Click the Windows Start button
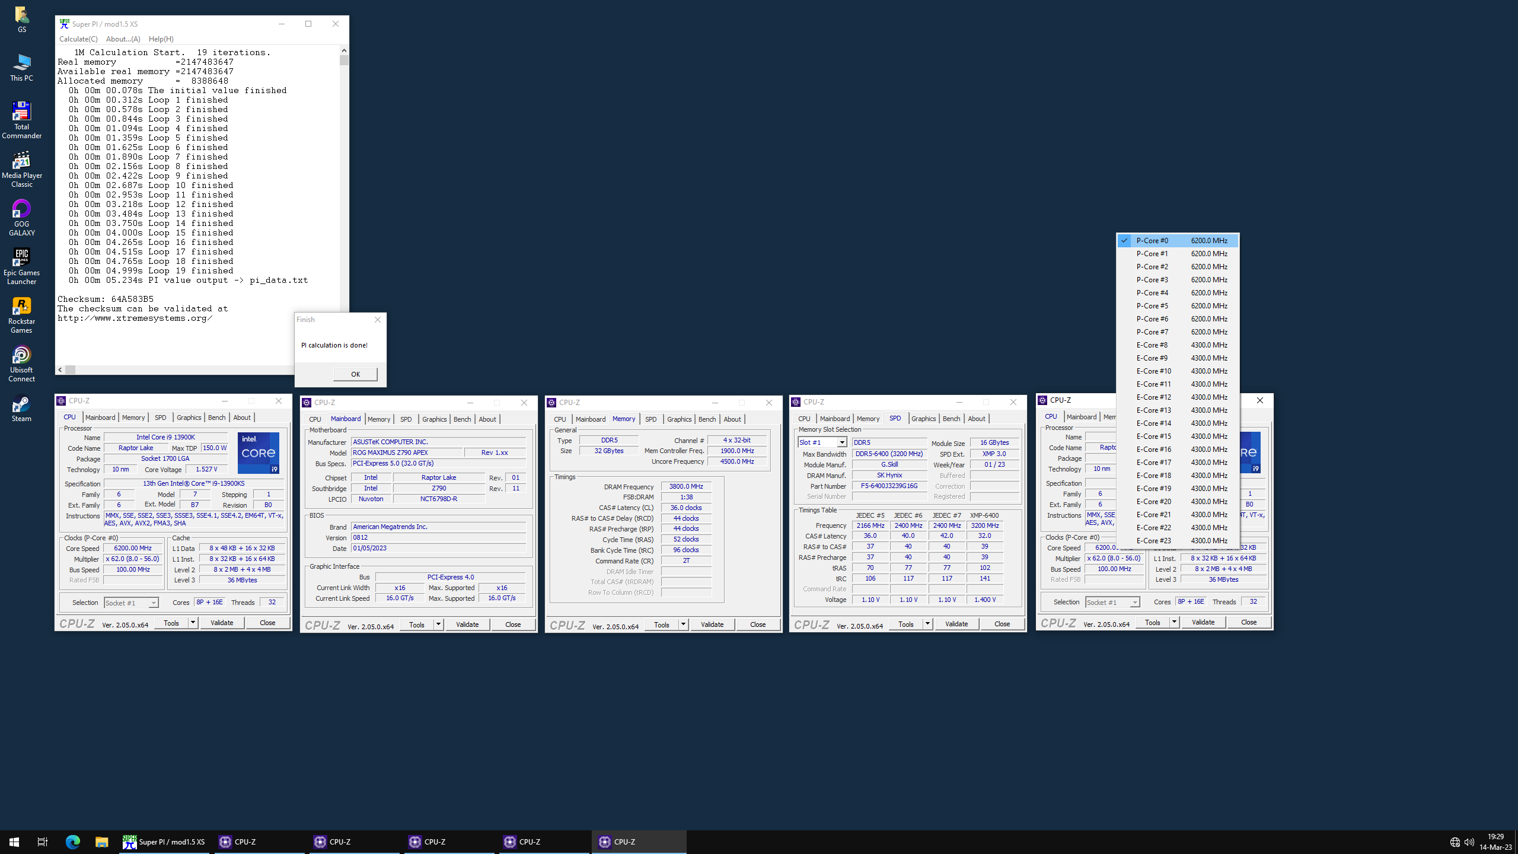 click(x=14, y=842)
